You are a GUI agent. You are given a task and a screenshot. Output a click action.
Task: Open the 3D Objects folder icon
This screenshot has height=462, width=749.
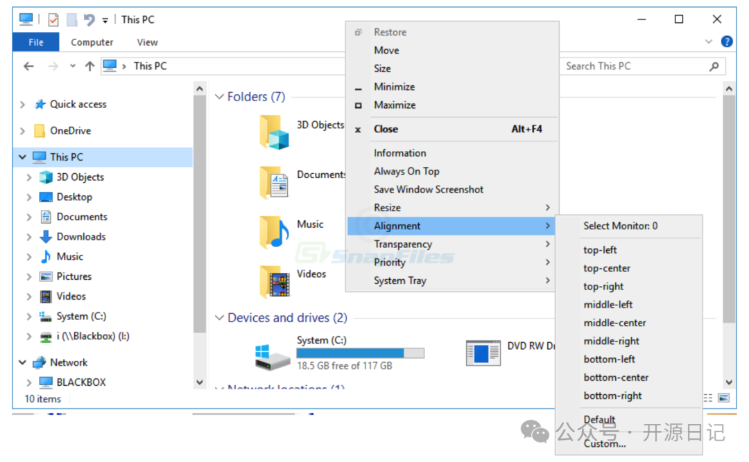(x=274, y=132)
